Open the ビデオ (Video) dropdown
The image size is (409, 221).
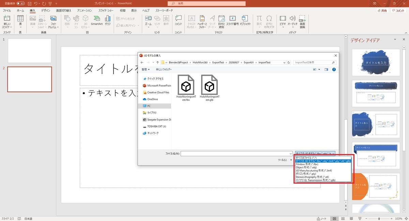coord(283,21)
